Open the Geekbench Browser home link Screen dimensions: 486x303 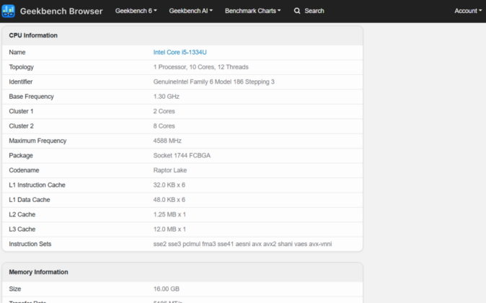61,11
